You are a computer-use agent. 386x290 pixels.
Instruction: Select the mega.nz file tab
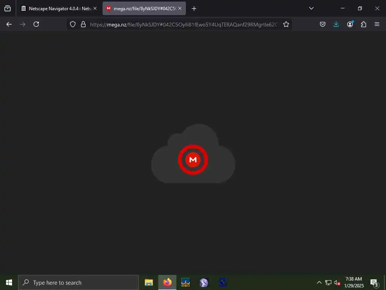pyautogui.click(x=144, y=8)
